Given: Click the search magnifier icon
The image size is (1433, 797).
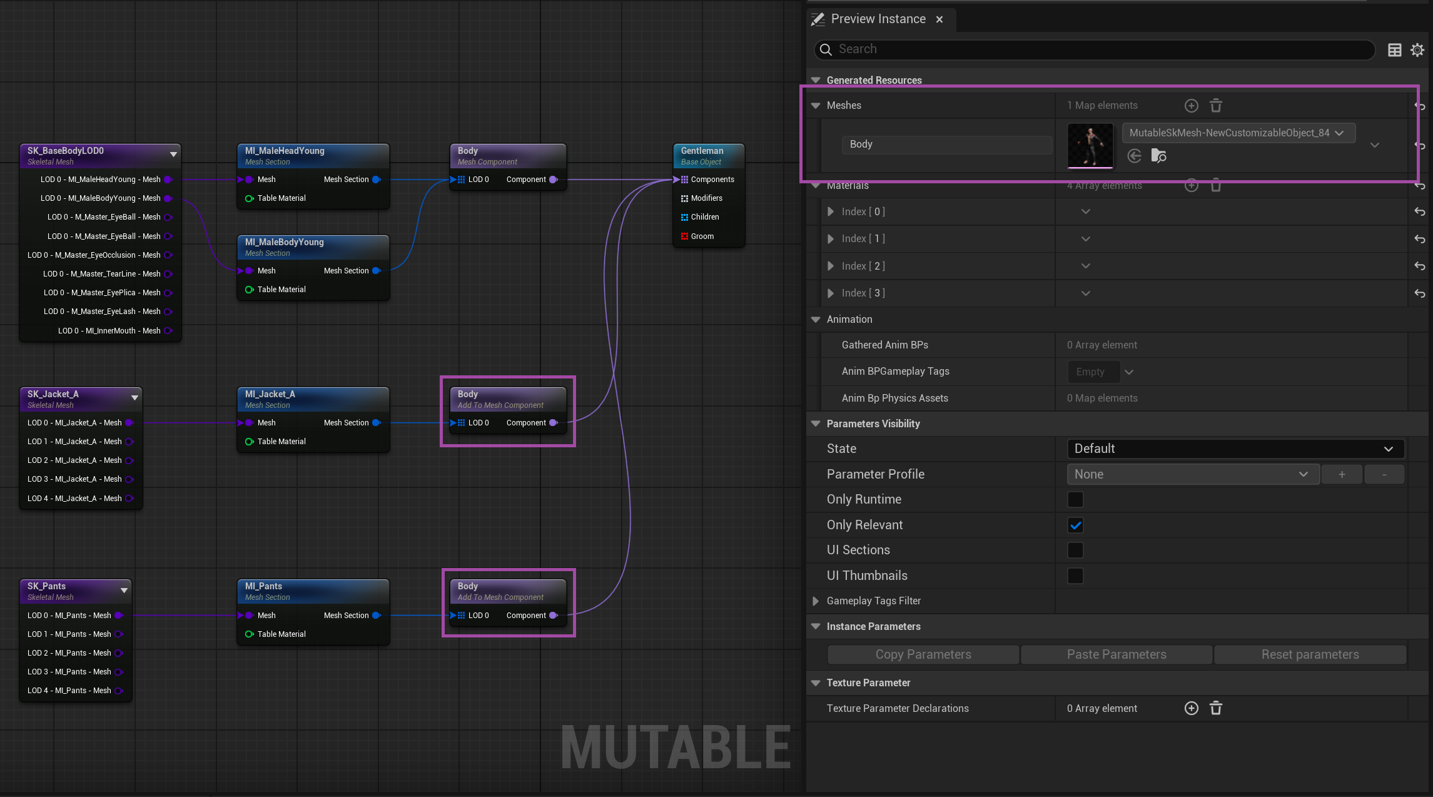Looking at the screenshot, I should tap(826, 50).
